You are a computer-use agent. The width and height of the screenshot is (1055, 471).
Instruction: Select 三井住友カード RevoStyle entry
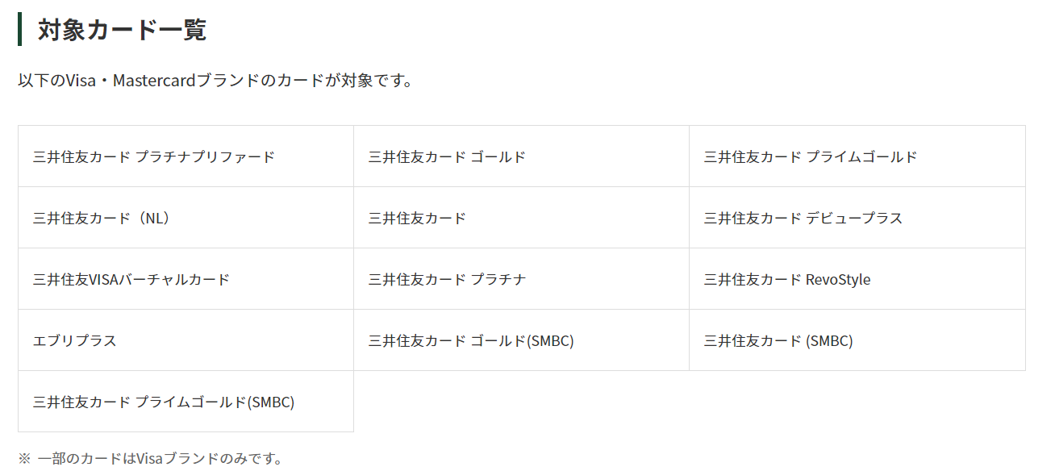857,279
